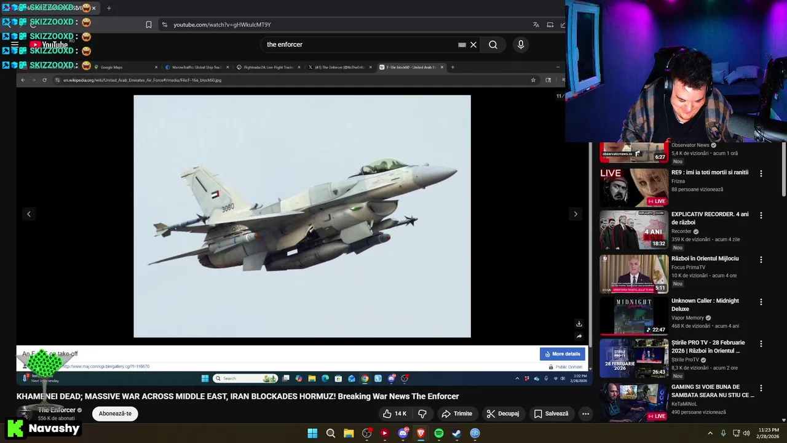Image resolution: width=787 pixels, height=443 pixels.
Task: Clear the search text with the X icon
Action: coord(473,45)
